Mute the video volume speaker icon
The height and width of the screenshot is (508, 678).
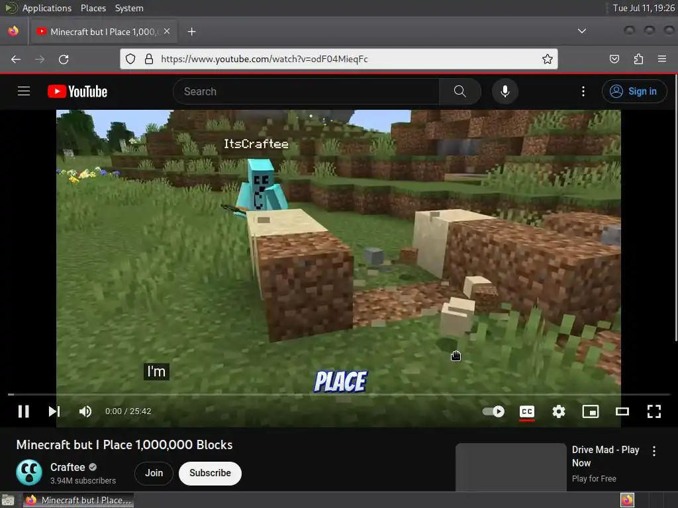pos(85,411)
